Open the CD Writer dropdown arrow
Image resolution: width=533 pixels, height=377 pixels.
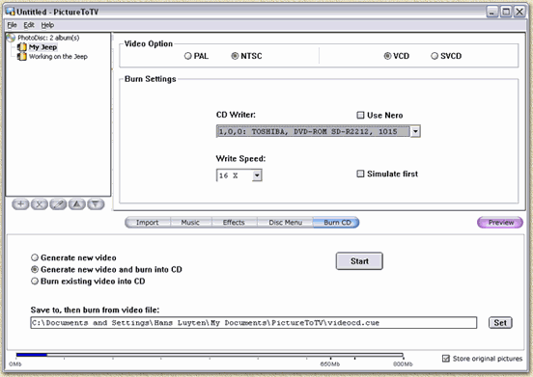coord(415,131)
